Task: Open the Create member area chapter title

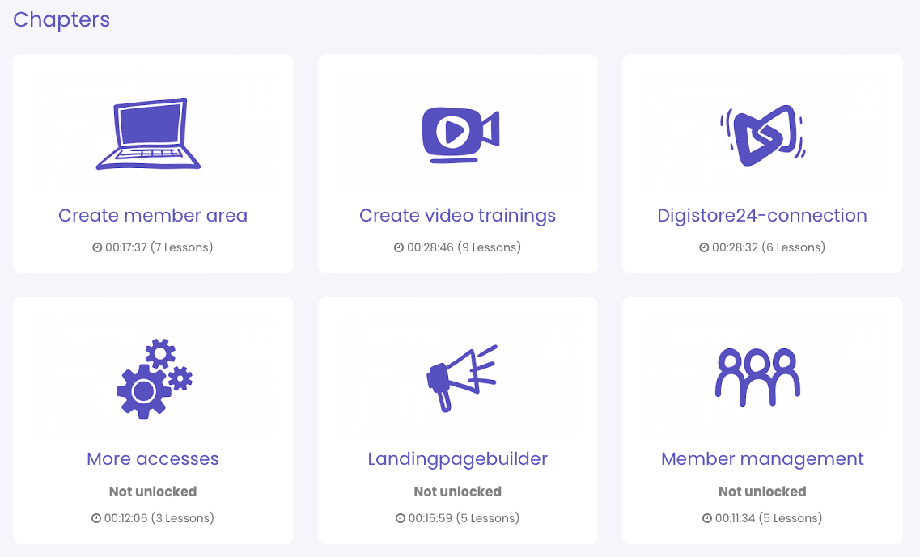Action: 153,216
